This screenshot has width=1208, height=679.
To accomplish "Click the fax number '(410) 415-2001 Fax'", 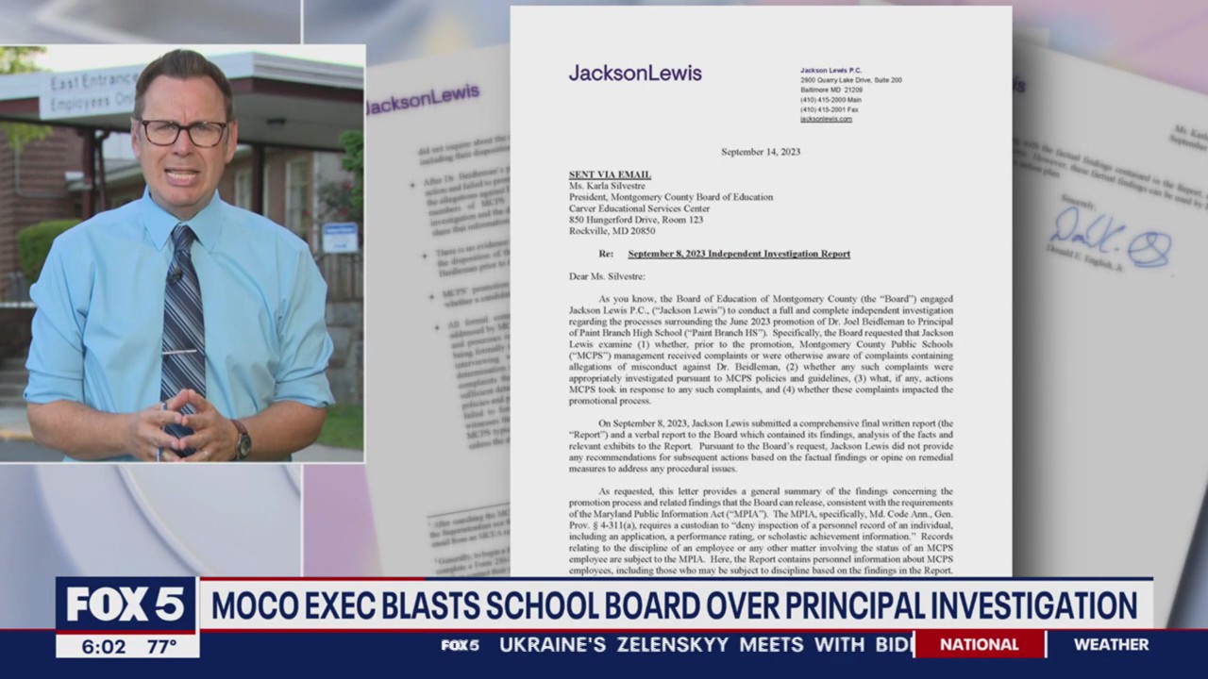I will (x=829, y=109).
